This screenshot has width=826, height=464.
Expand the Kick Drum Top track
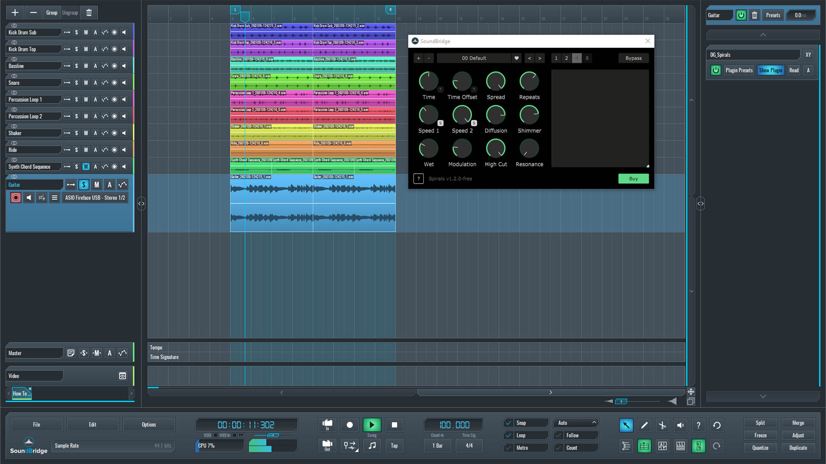point(67,49)
